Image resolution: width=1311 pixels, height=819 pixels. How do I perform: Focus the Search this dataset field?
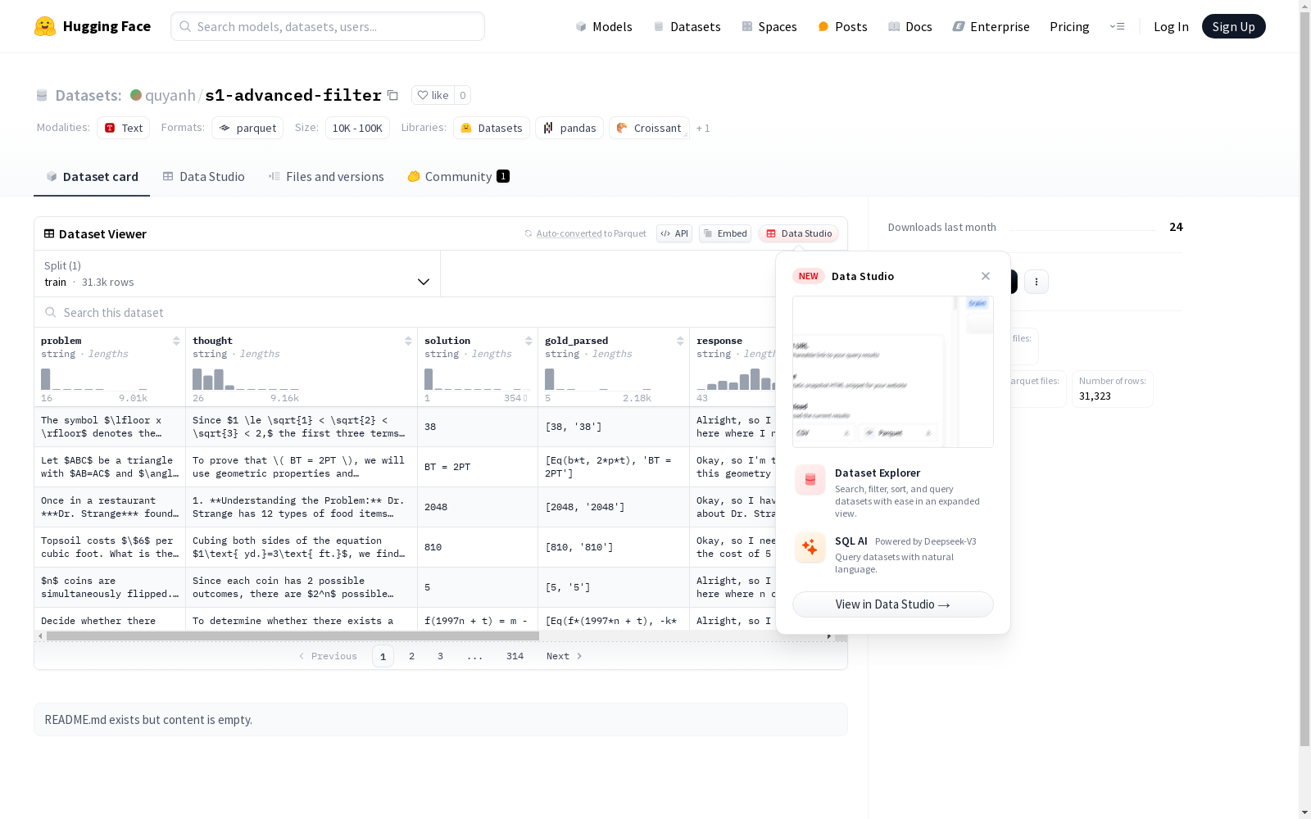pos(406,312)
